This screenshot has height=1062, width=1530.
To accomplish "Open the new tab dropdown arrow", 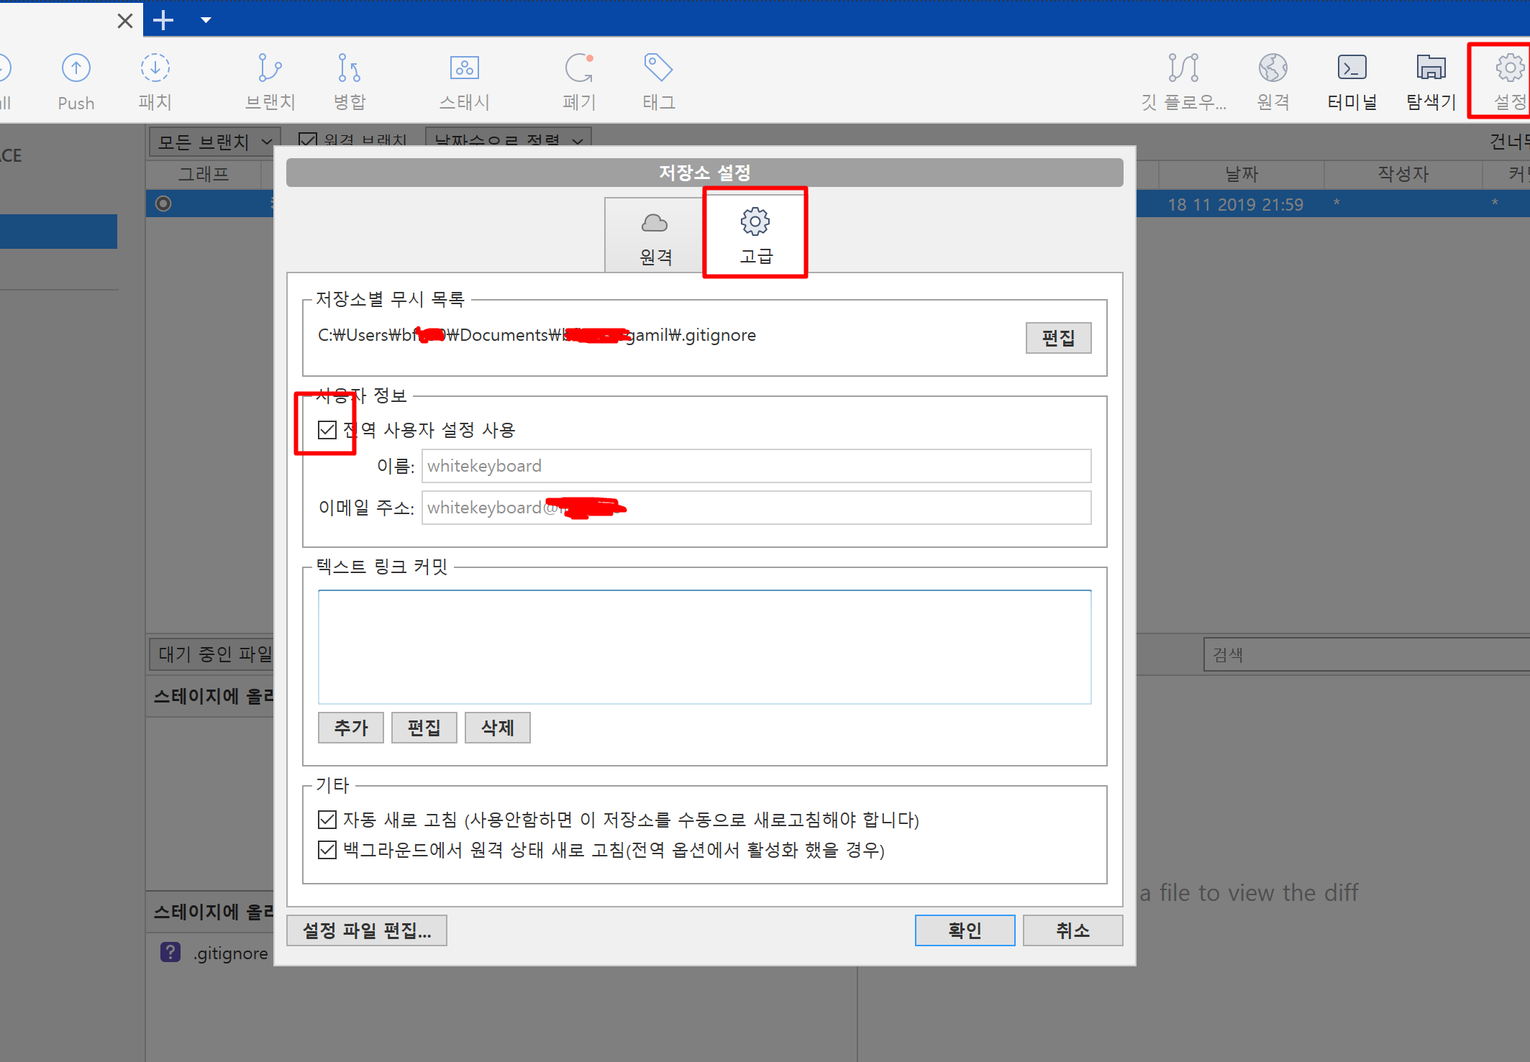I will (206, 20).
